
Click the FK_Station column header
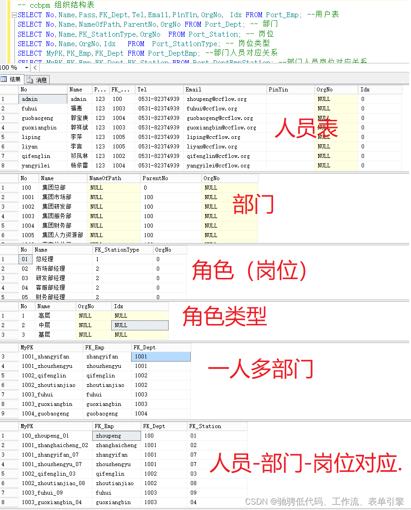(217, 426)
